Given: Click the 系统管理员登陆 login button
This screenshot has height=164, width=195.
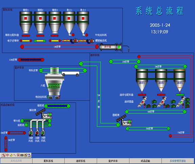Looking at the screenshot, I should (178, 161).
